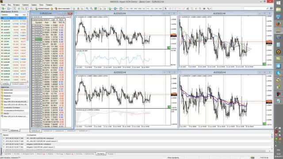The height and width of the screenshot is (159, 283).
Task: Select the EURUSD,H4 chart tab
Action: point(36,131)
